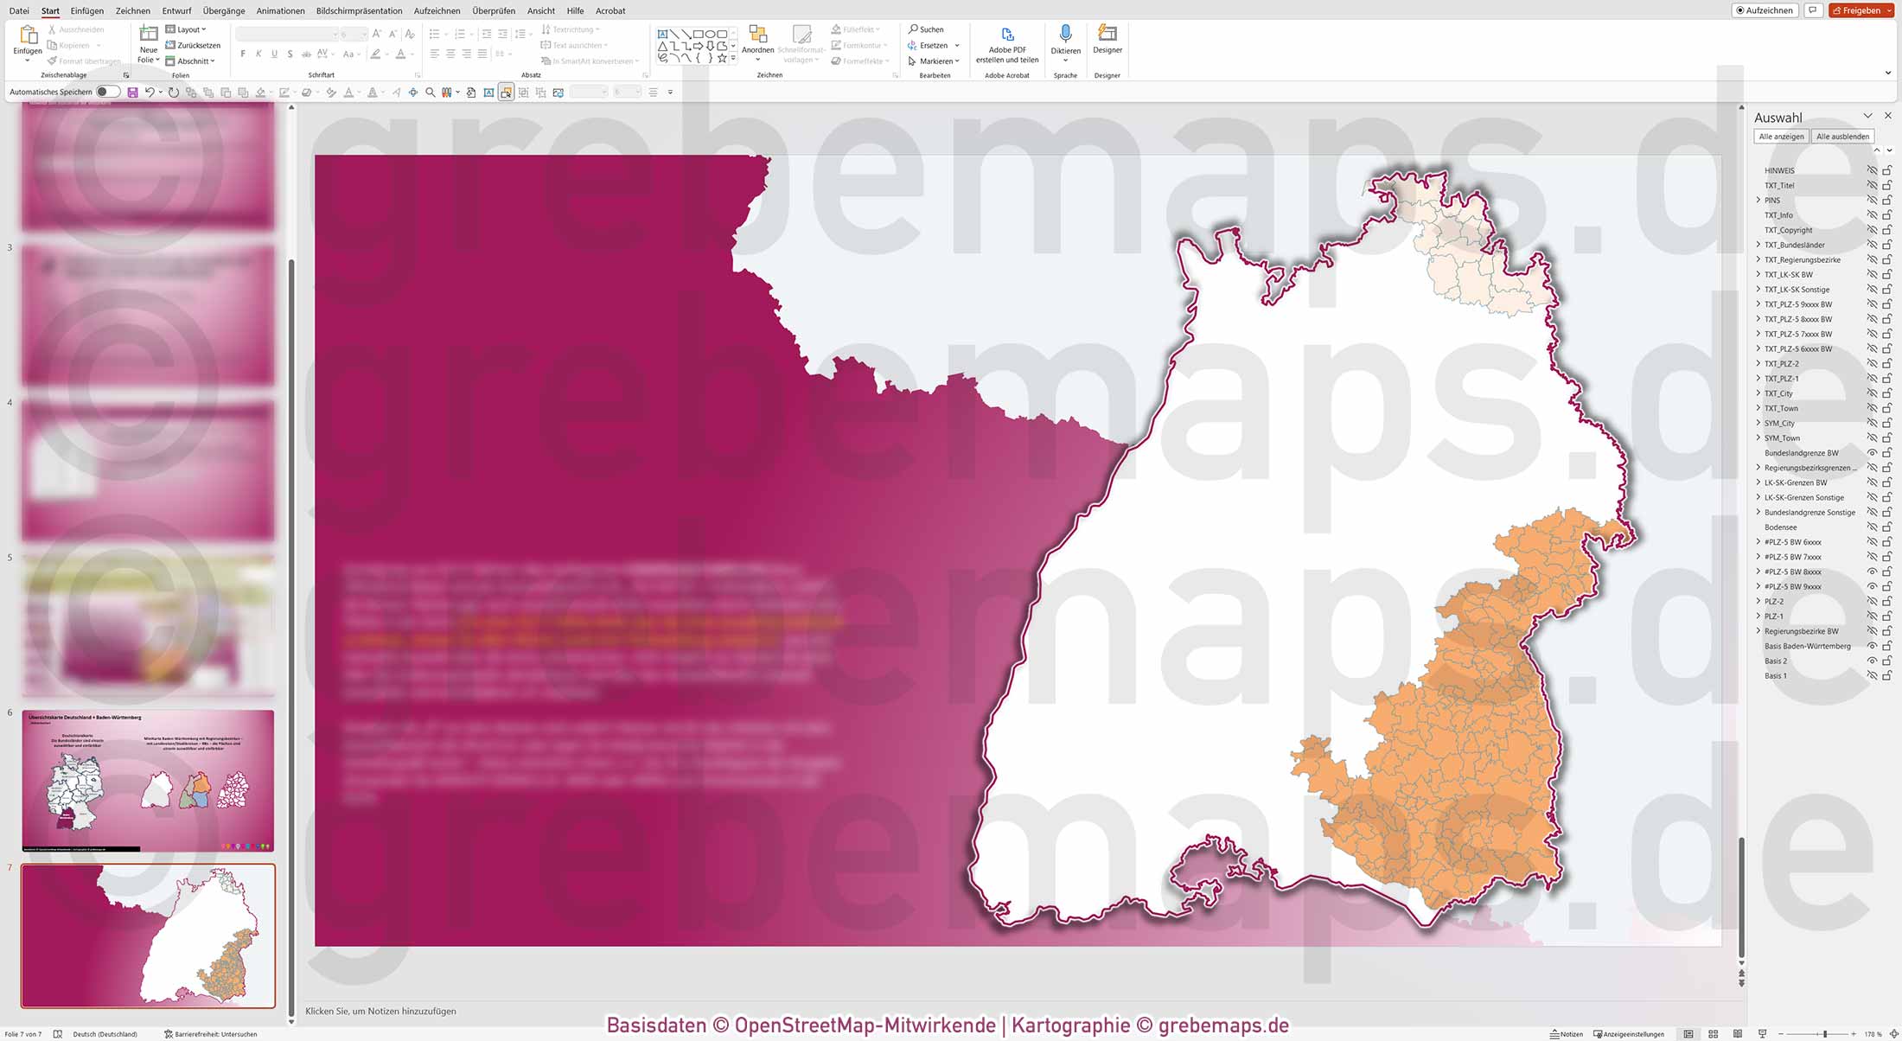Click Suchen to find text
This screenshot has height=1041, width=1902.
(925, 29)
